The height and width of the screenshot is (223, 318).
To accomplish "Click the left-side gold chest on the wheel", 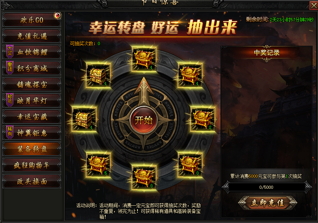I will pyautogui.click(x=84, y=119).
